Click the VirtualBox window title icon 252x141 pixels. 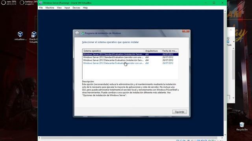[x=41, y=3]
